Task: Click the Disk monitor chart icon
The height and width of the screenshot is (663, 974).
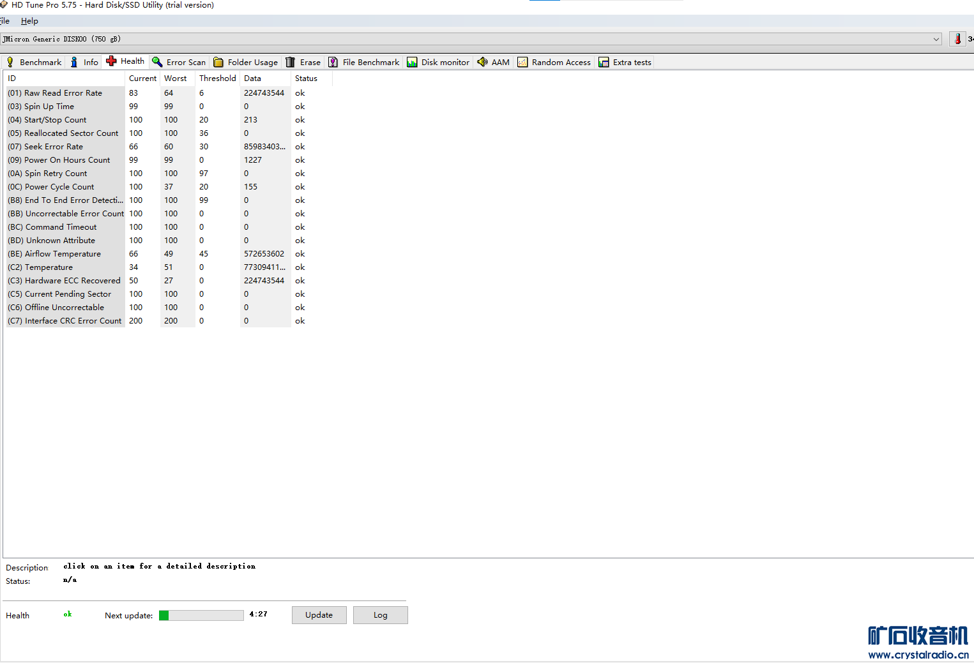Action: [412, 62]
